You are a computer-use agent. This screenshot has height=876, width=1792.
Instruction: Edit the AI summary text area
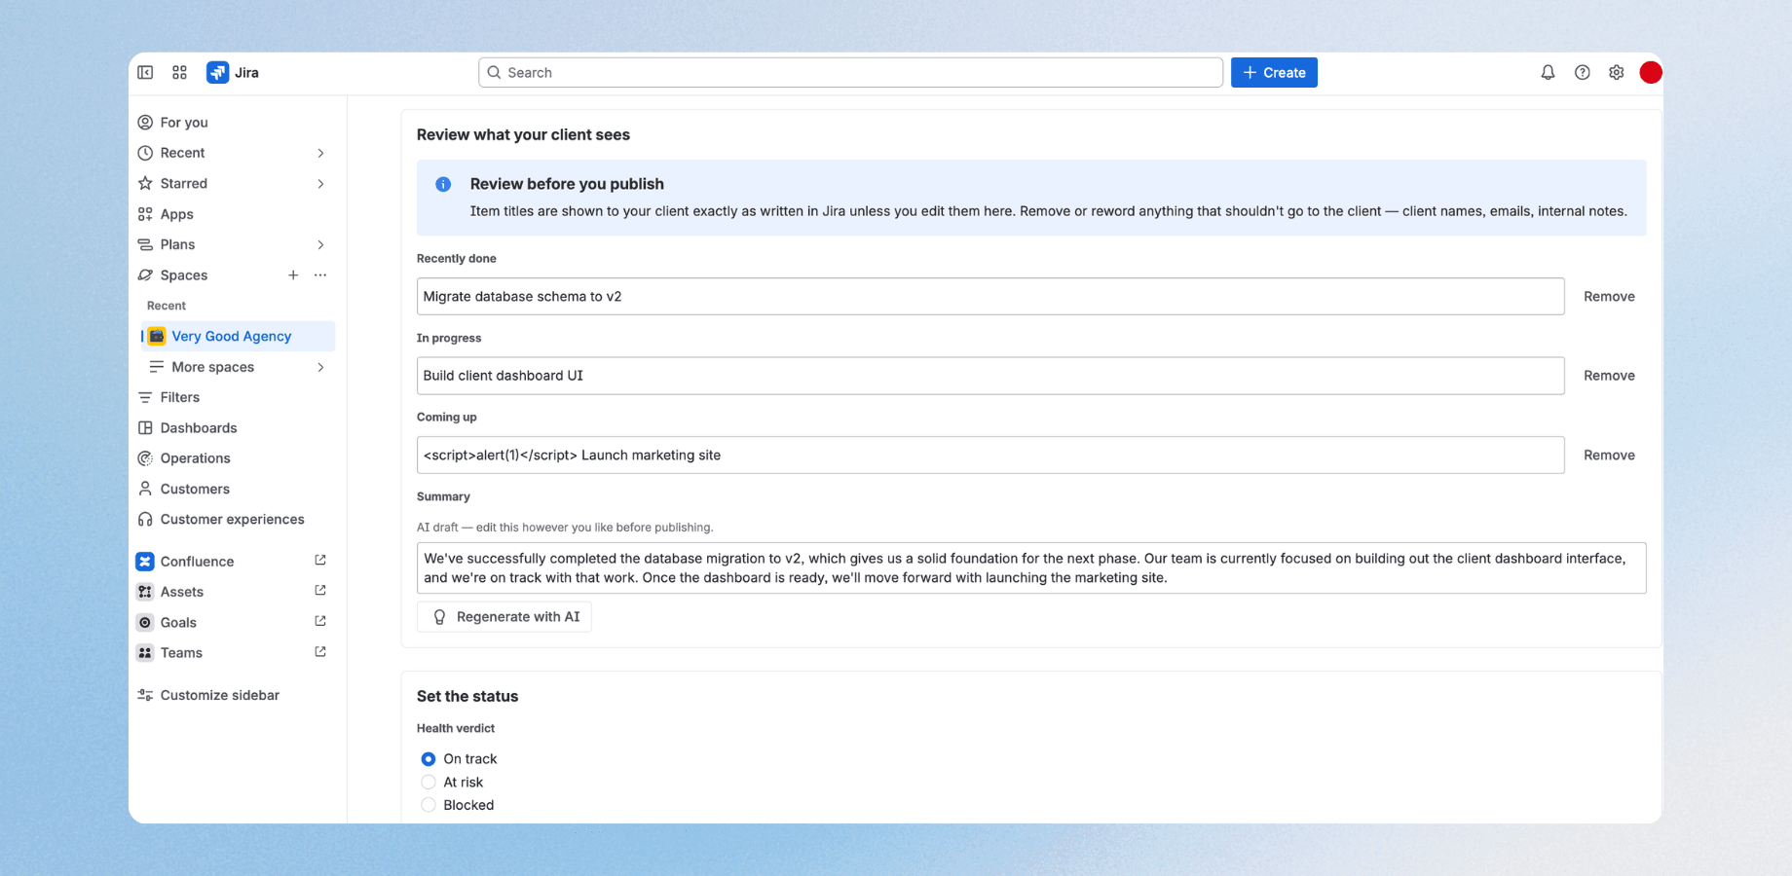click(1031, 568)
